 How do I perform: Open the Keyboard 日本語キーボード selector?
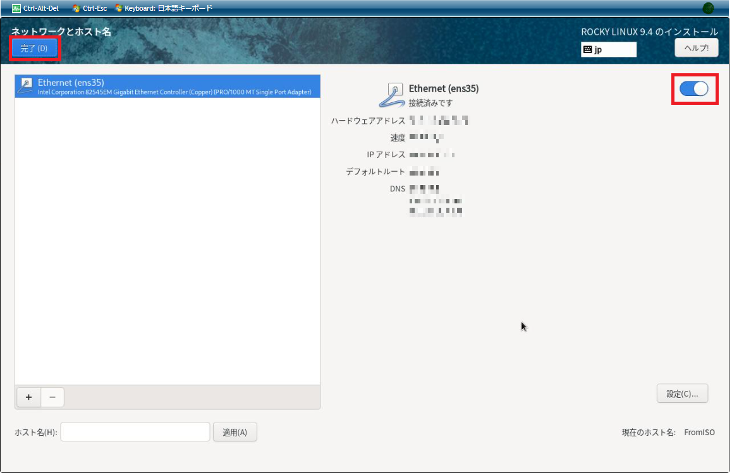coord(164,8)
